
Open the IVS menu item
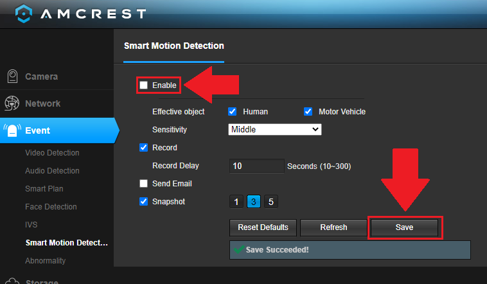click(31, 225)
